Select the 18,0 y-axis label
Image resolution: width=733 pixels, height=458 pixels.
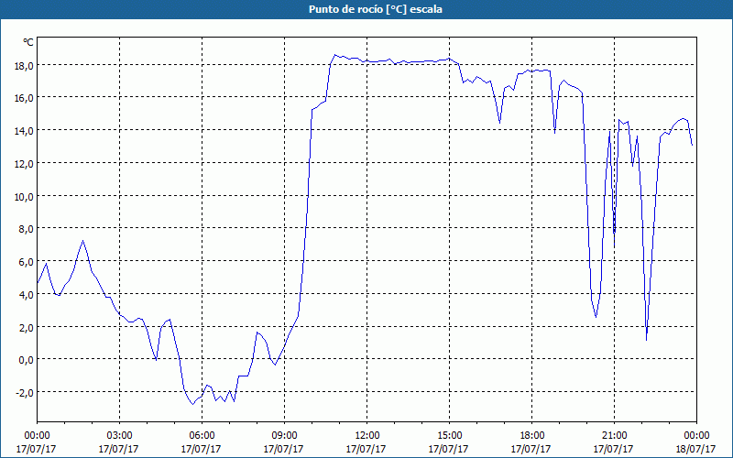(24, 65)
